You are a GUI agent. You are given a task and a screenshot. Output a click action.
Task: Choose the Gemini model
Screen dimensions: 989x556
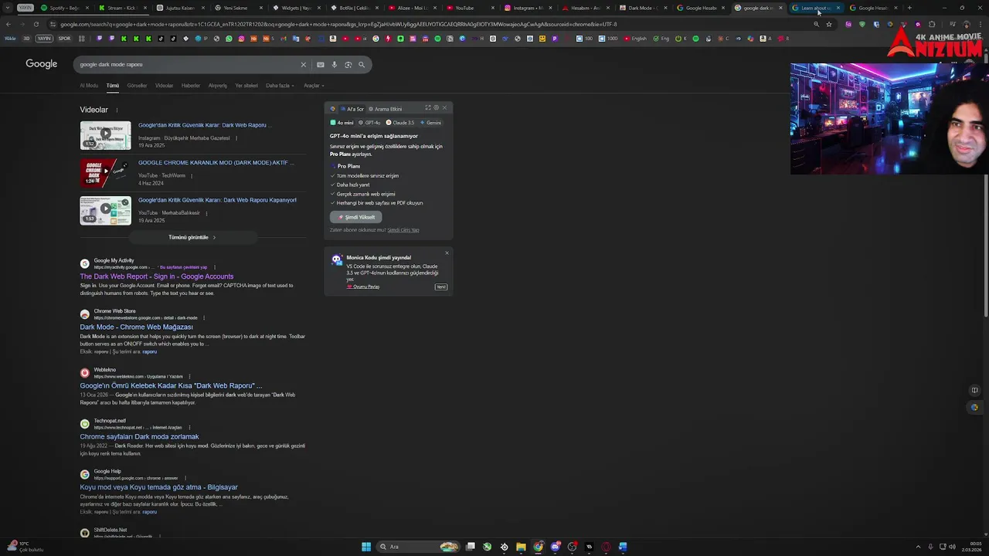pyautogui.click(x=431, y=123)
